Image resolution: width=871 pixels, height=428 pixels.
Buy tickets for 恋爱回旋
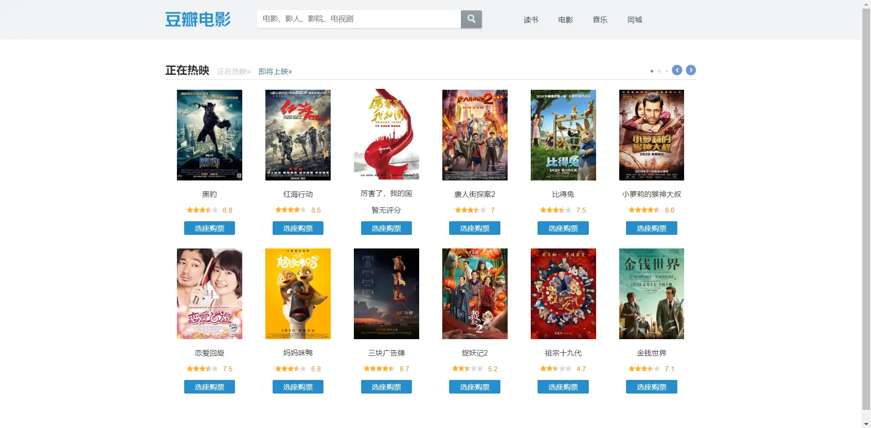pos(210,387)
